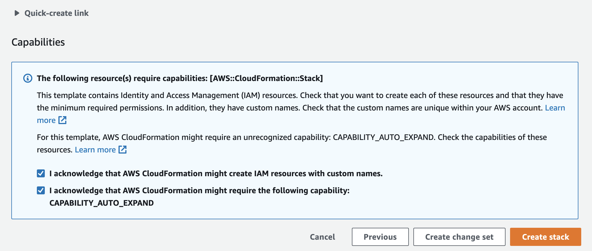Image resolution: width=592 pixels, height=251 pixels.
Task: Uncheck IAM resources with custom names acknowledgment
Action: coord(41,173)
